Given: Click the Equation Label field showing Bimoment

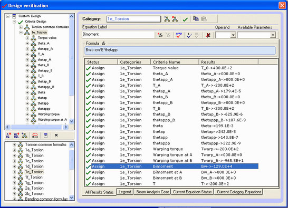Looking at the screenshot, I should (x=118, y=34).
